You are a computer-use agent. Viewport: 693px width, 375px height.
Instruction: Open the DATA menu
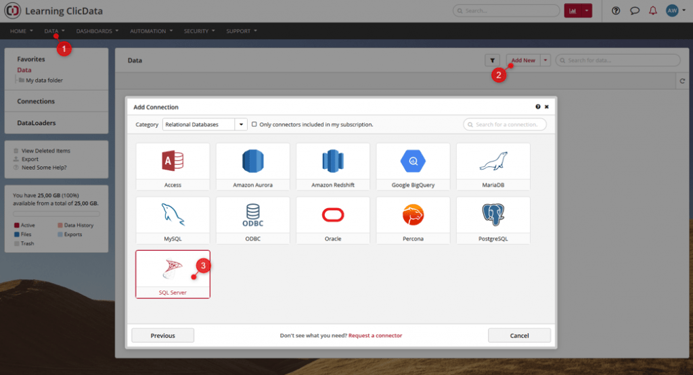[54, 31]
